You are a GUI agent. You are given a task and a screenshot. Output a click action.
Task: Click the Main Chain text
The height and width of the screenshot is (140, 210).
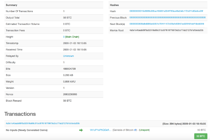72,37
